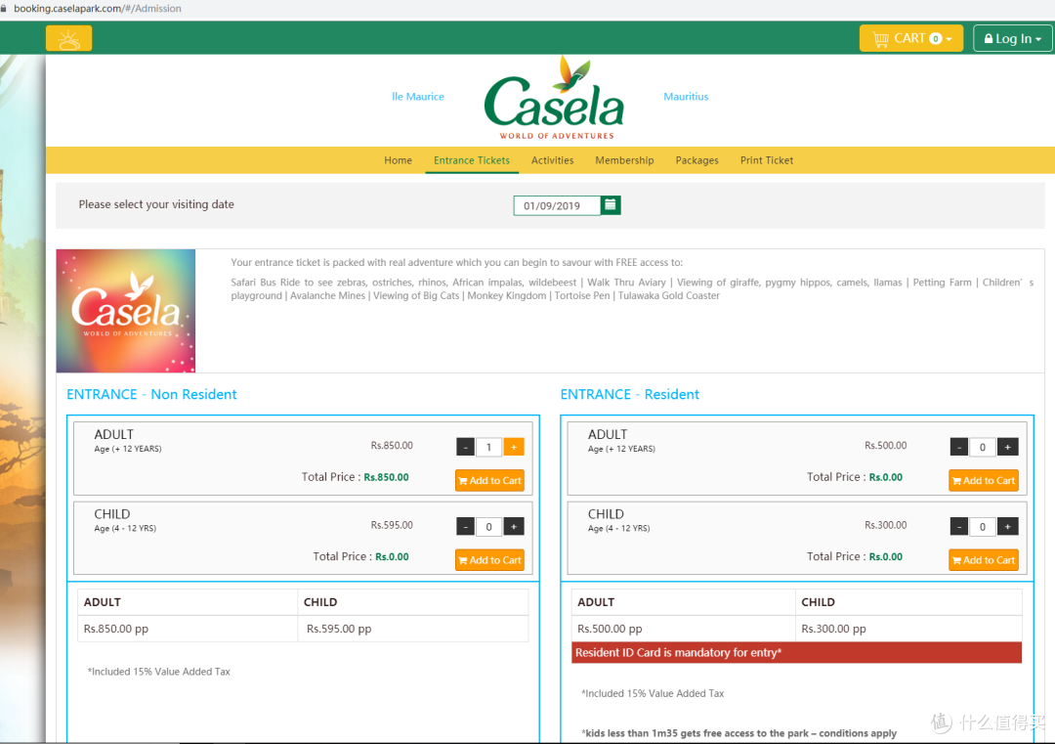The height and width of the screenshot is (744, 1055).
Task: Click the Casela entrance ticket thumbnail
Action: [126, 311]
